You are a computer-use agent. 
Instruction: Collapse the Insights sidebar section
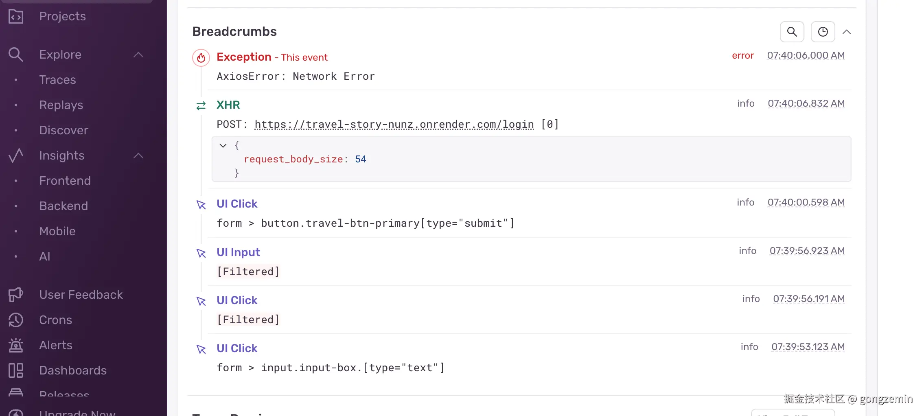(138, 155)
